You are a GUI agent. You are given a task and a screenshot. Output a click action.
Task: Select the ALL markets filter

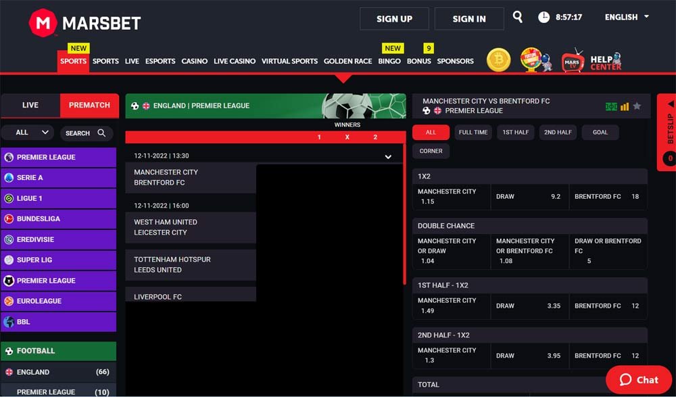click(431, 133)
